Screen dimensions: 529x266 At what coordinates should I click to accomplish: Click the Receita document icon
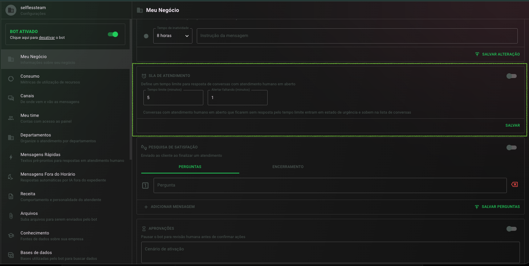(x=11, y=196)
